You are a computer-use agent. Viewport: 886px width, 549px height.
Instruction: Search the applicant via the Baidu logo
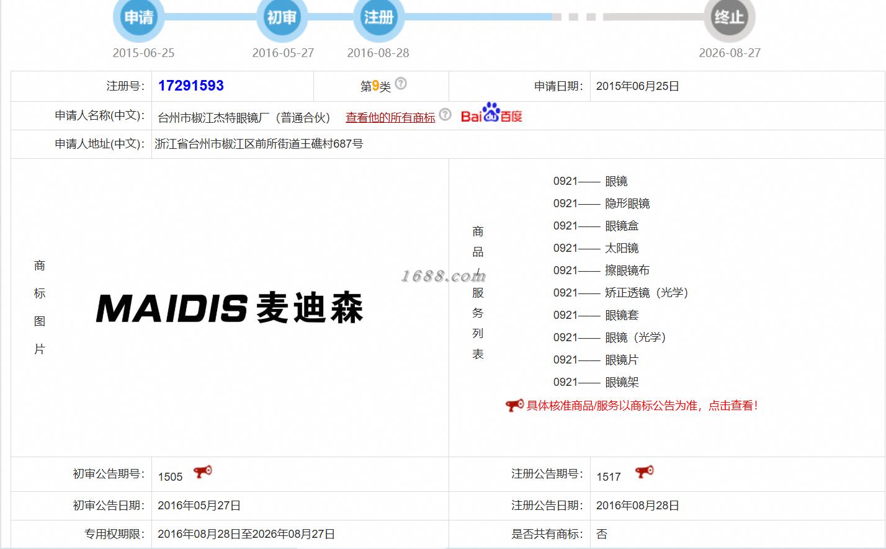(491, 113)
